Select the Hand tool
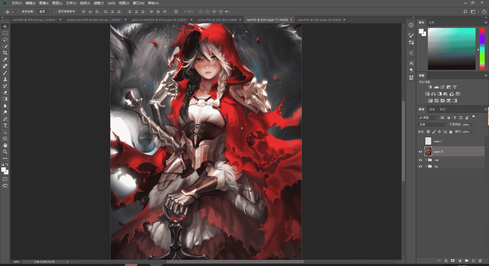The height and width of the screenshot is (266, 489). (5, 145)
